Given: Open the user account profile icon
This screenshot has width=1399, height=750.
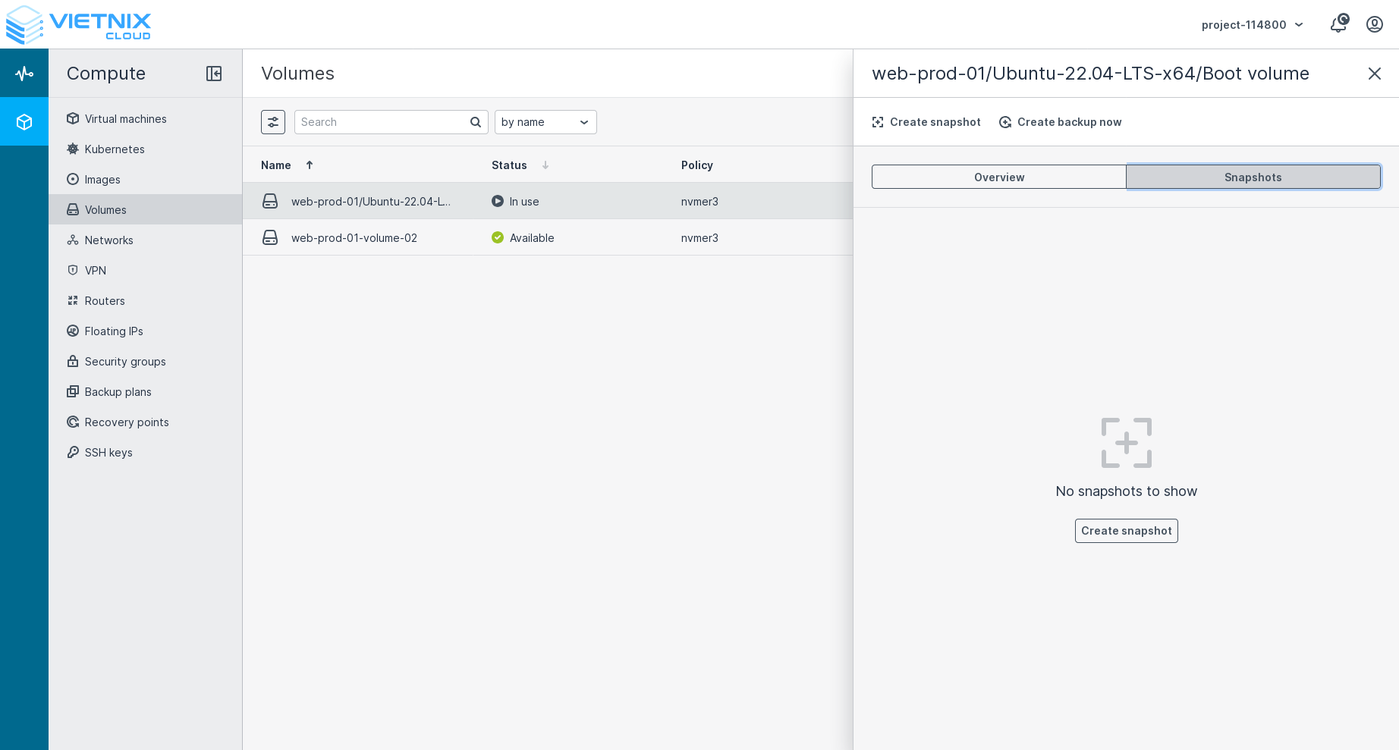Looking at the screenshot, I should (1375, 24).
